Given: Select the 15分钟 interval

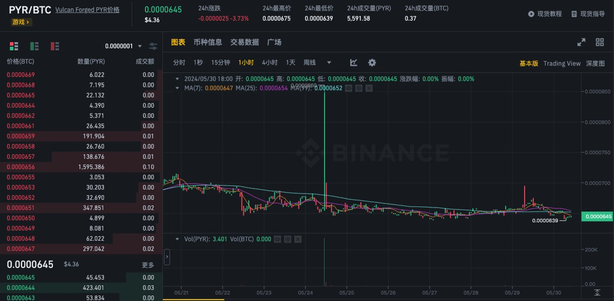Looking at the screenshot, I should click(221, 62).
